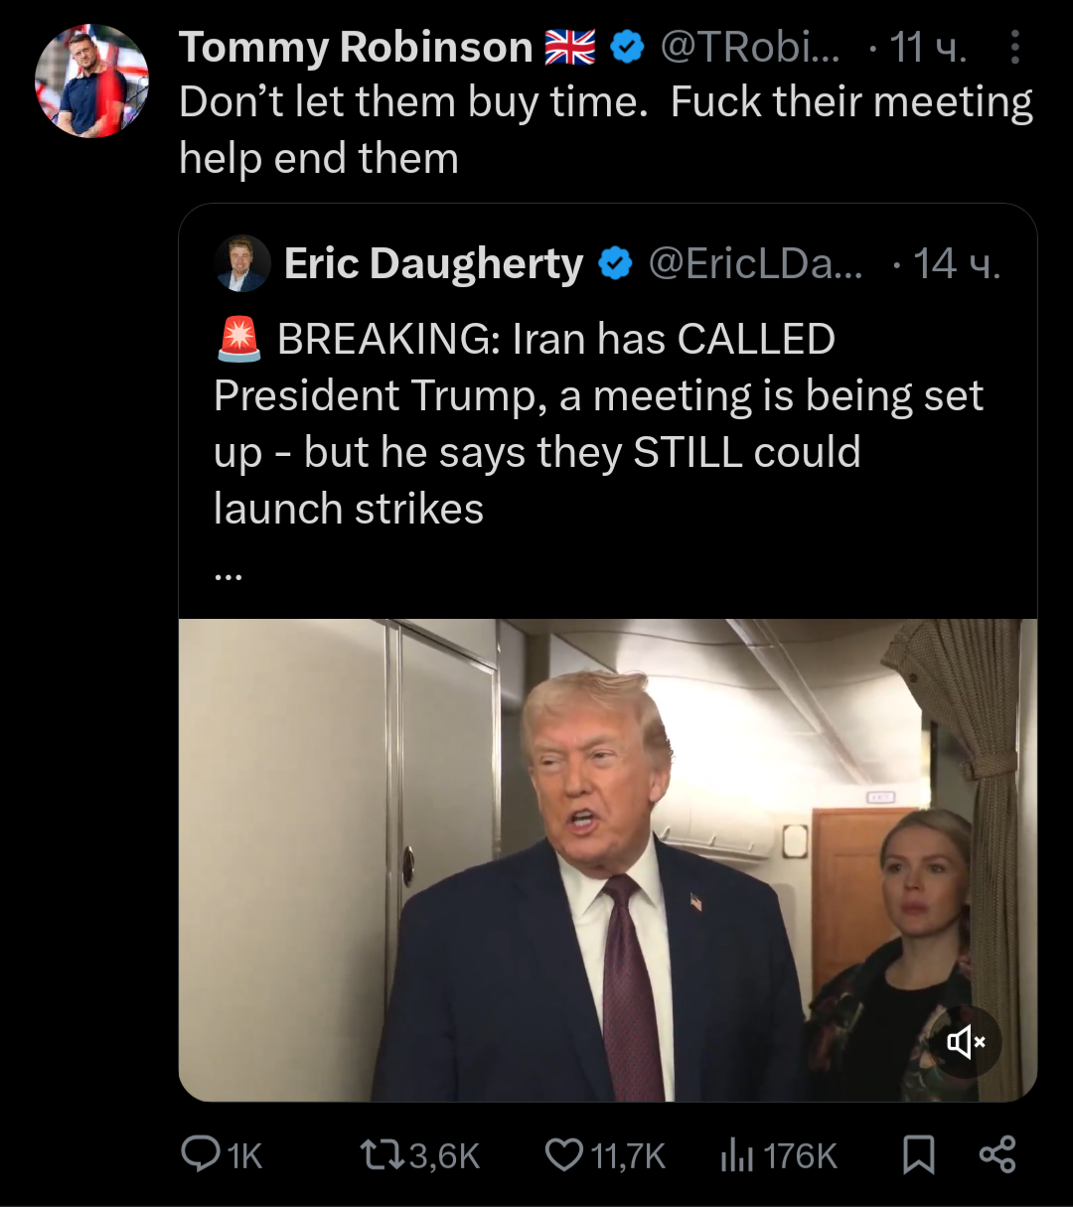Viewport: 1073px width, 1207px height.
Task: Click the Eric Daugherty display name
Action: coord(433,263)
